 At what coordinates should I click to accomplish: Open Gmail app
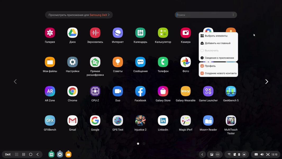pyautogui.click(x=72, y=121)
